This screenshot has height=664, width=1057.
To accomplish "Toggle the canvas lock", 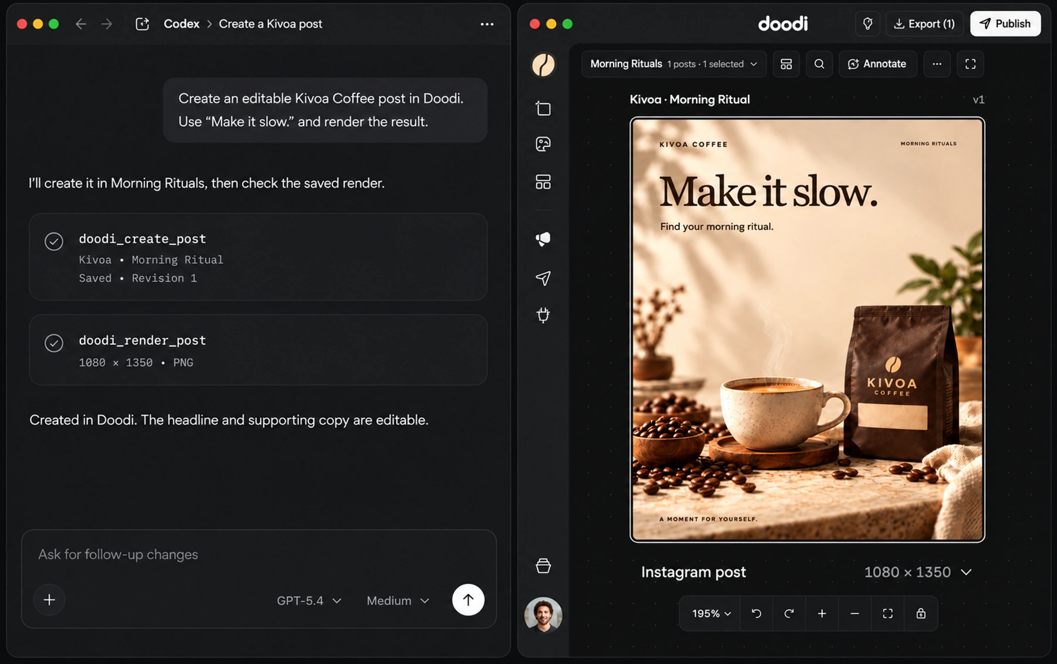I will (921, 613).
